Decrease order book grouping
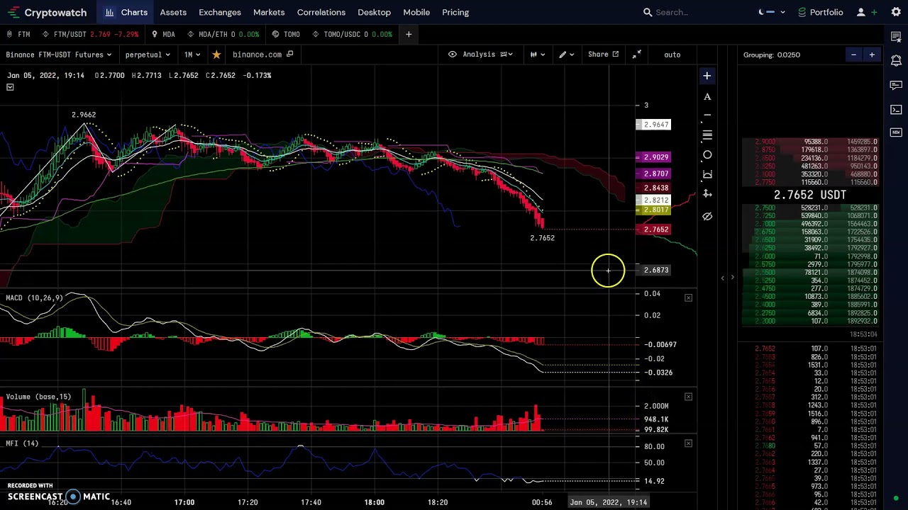Viewport: 908px width, 510px height. click(x=853, y=55)
